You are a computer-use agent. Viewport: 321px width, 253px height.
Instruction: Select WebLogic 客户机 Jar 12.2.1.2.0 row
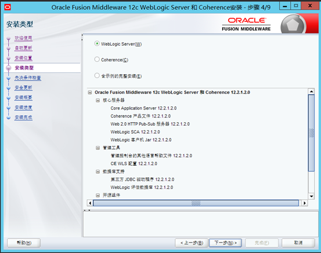coord(141,140)
